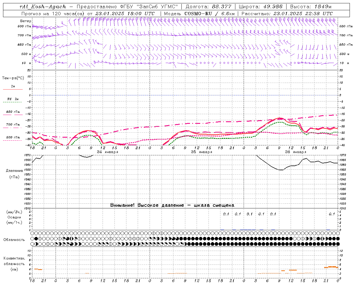Click the (км) convective cloud unit label

tap(14, 269)
